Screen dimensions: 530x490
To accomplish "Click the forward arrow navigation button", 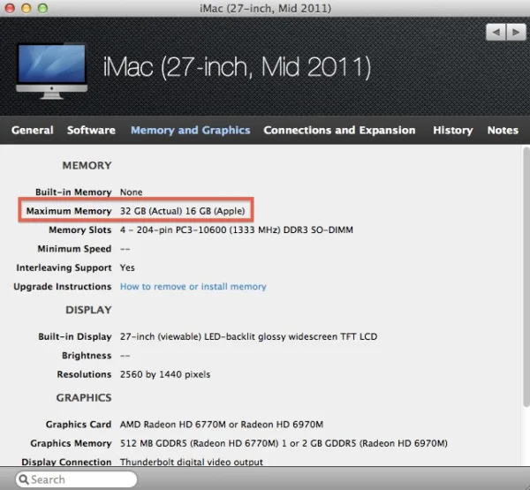I will click(516, 32).
